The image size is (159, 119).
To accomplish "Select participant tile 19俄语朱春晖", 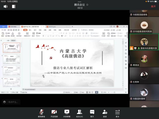I will (144, 92).
